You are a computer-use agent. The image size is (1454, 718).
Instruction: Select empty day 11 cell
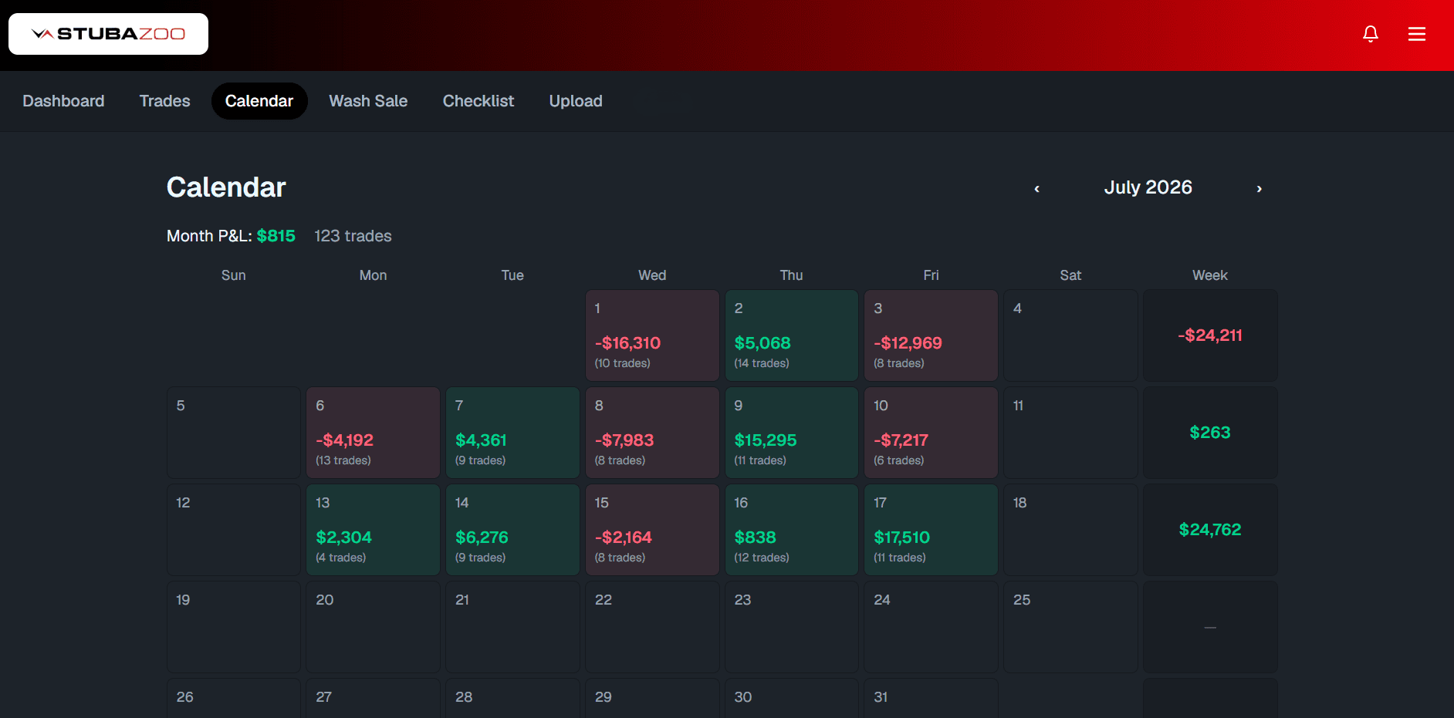click(x=1070, y=433)
